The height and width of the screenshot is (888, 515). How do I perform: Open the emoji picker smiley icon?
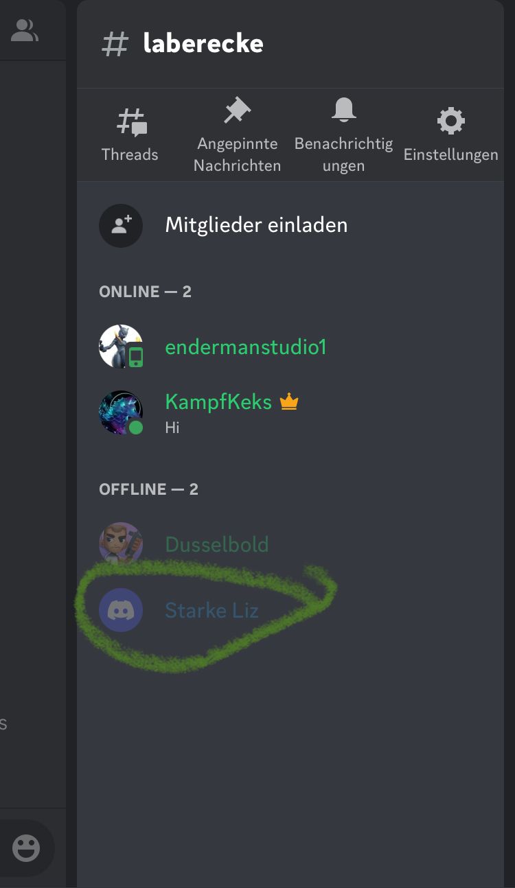tap(26, 848)
